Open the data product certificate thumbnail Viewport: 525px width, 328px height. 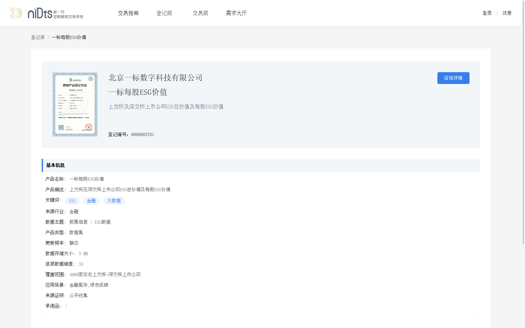point(75,104)
